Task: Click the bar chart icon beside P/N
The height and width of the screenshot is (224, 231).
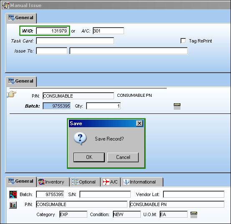Action: [13, 205]
